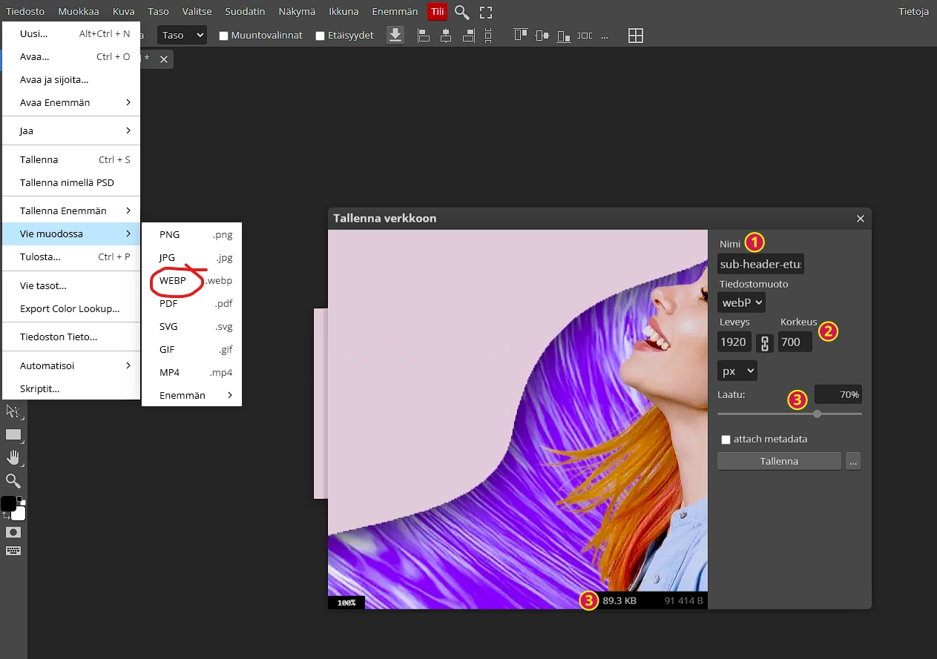Open the Tiedostomuoto webP dropdown

[741, 302]
